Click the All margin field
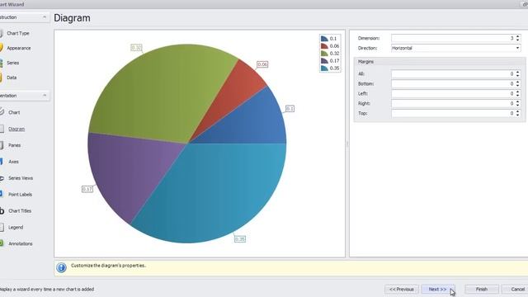The image size is (528, 297). click(x=453, y=73)
